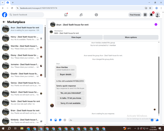Open Sienna conversation in list

pos(22,84)
